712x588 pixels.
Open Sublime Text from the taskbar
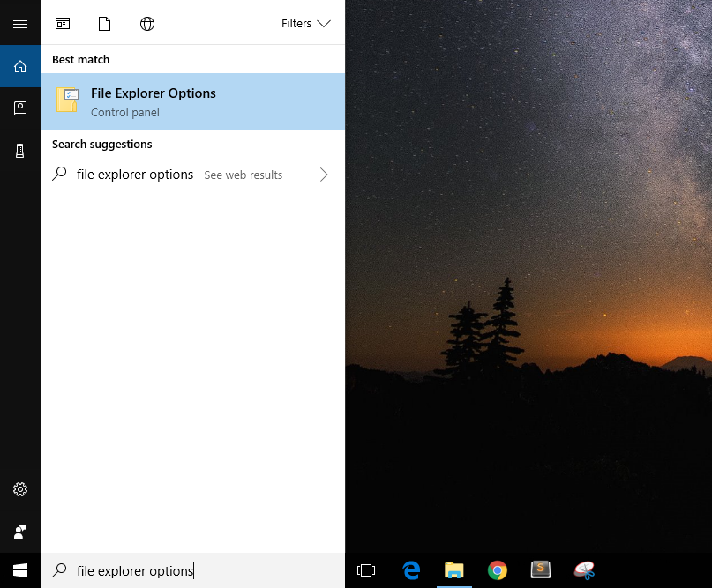point(540,570)
